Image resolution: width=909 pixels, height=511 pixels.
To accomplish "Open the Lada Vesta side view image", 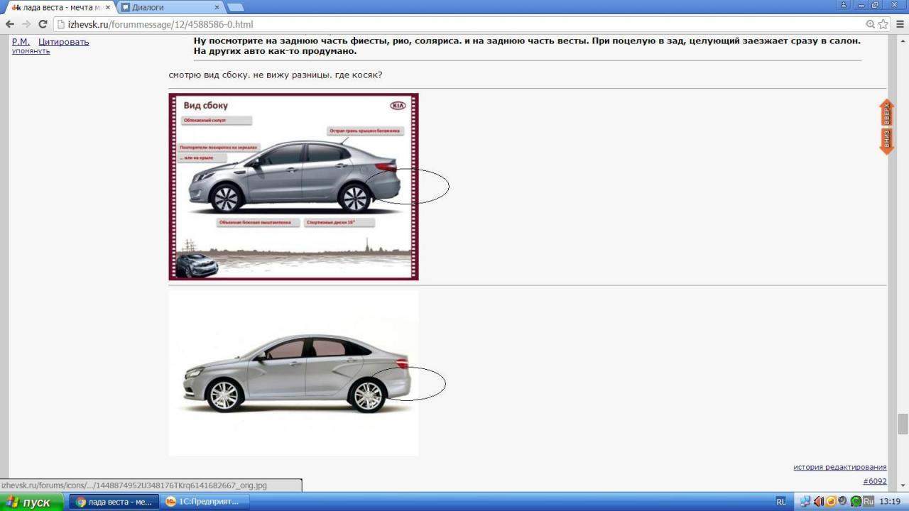I will [293, 373].
